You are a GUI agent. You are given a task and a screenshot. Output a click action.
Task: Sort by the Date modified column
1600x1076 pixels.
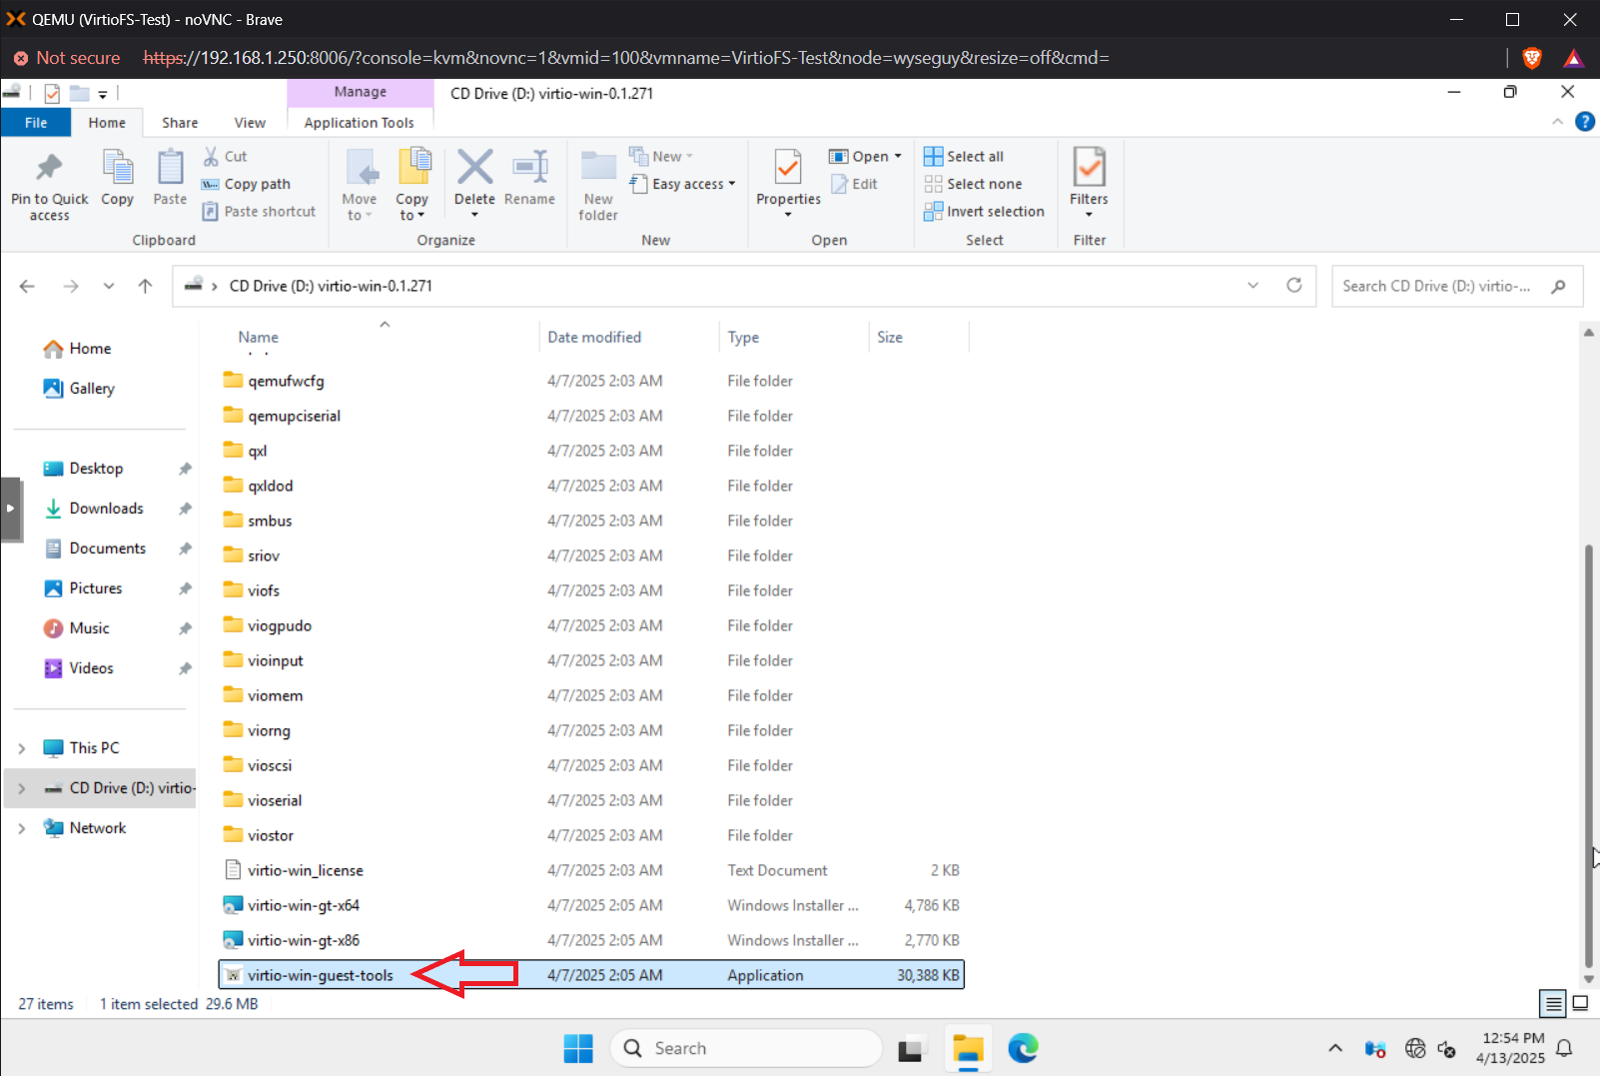click(594, 337)
